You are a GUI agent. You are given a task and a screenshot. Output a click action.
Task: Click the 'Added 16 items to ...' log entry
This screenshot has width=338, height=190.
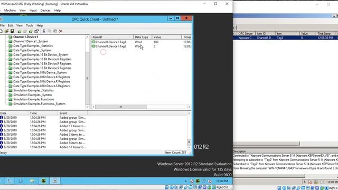(73, 147)
